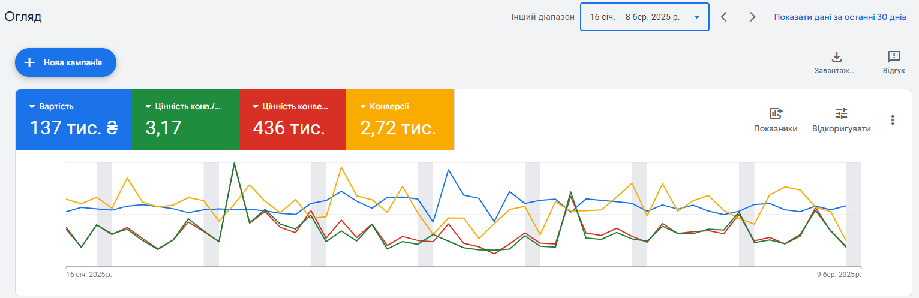Image resolution: width=919 pixels, height=298 pixels.
Task: Select the blue Вартість 137 тис. ₴ card
Action: point(73,119)
